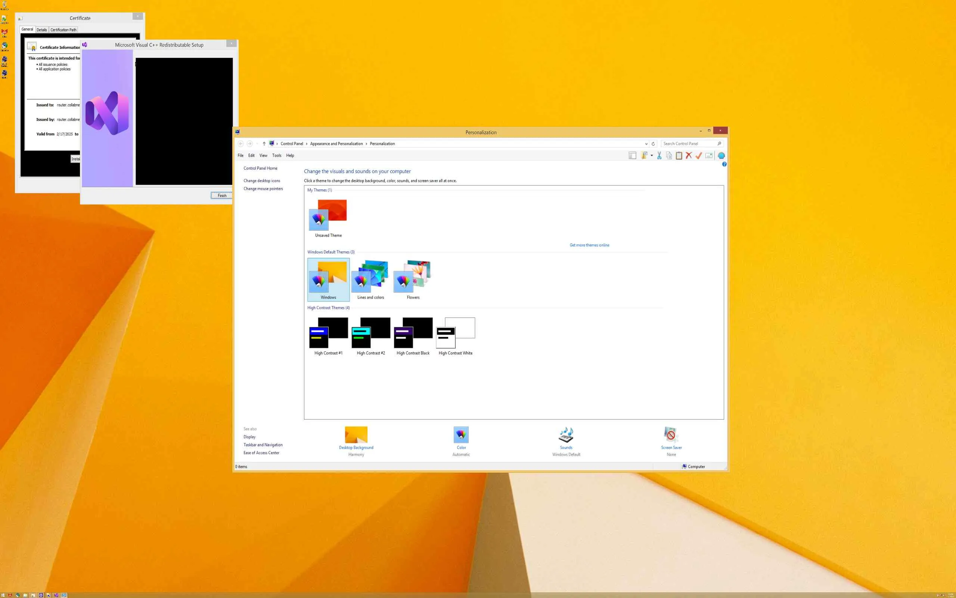Switch to the Certification Path tab
Viewport: 956px width, 598px height.
point(63,30)
